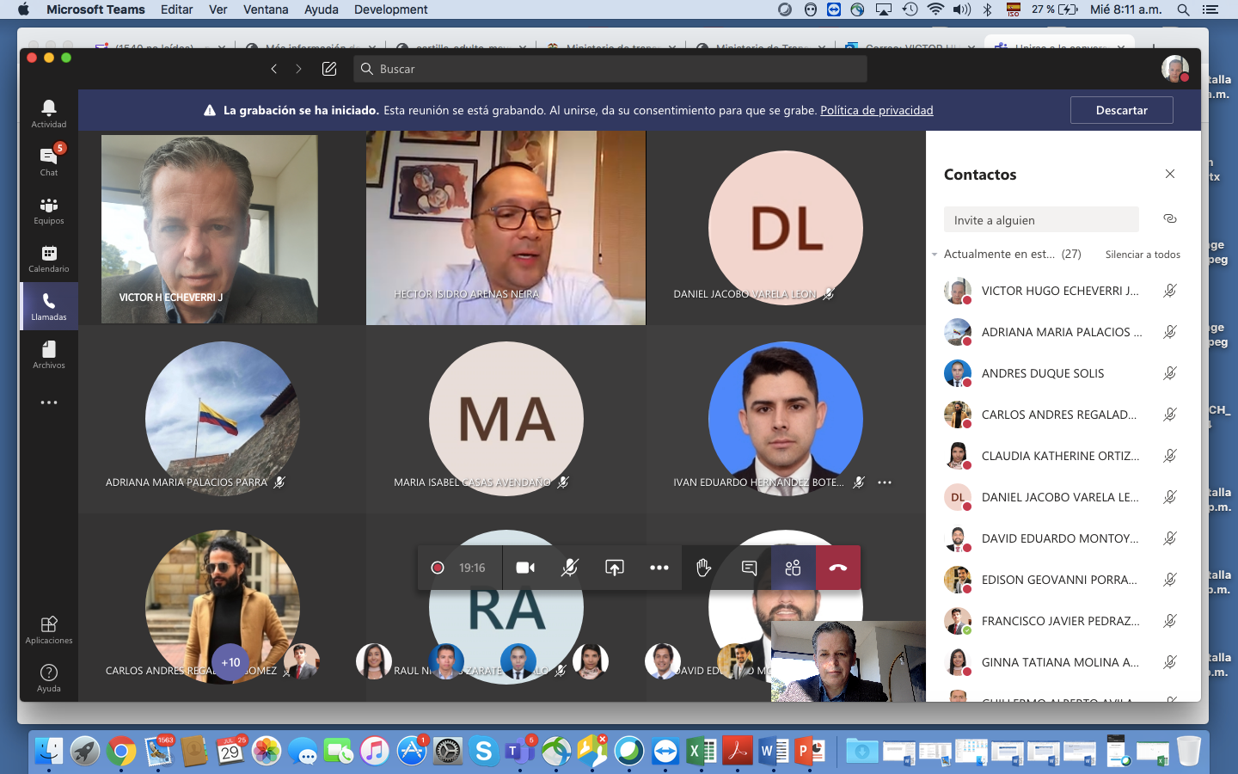Screen dimensions: 1238x774
Task: Open the Ayuda menu in menu bar
Action: (321, 9)
